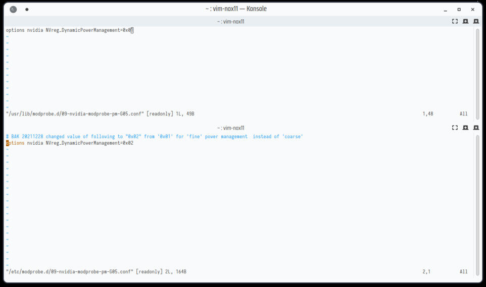Image resolution: width=486 pixels, height=287 pixels.
Task: Click the cursor position '1,48' in top pane
Action: point(428,114)
